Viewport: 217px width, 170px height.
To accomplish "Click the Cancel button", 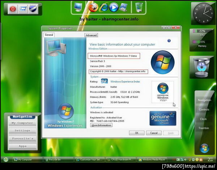I will pos(154,133).
